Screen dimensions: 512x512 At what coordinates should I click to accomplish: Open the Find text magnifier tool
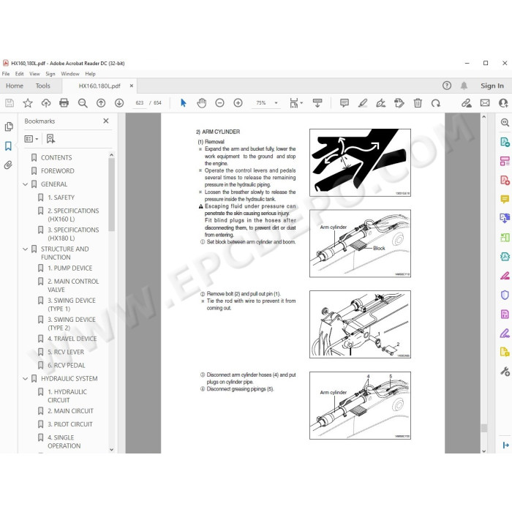pyautogui.click(x=83, y=103)
